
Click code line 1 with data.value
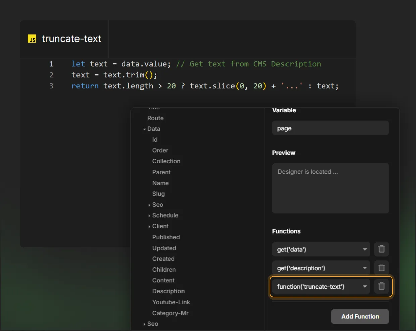[x=196, y=64]
